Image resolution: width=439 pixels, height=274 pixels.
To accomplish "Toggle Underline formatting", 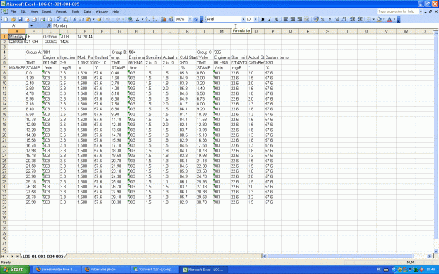I will pos(277,19).
